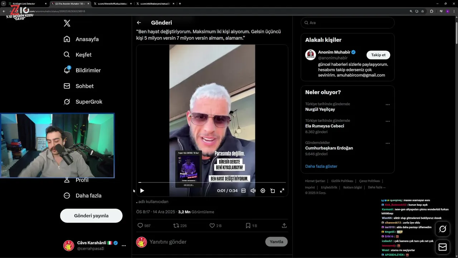The image size is (458, 258).
Task: Go to Keşfet explore page
Action: coord(77,55)
